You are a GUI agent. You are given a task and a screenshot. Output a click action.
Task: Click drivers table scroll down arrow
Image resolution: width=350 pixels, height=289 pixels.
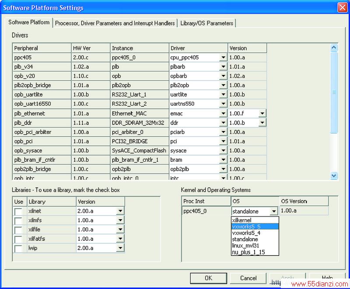coord(334,175)
